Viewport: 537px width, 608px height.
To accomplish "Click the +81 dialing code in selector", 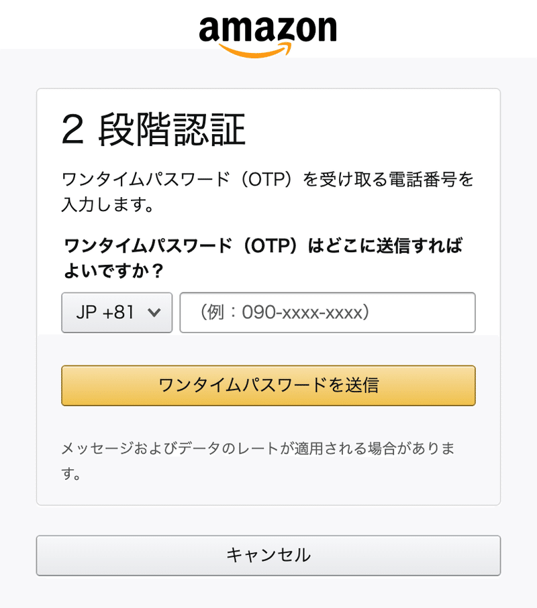I will click(118, 312).
